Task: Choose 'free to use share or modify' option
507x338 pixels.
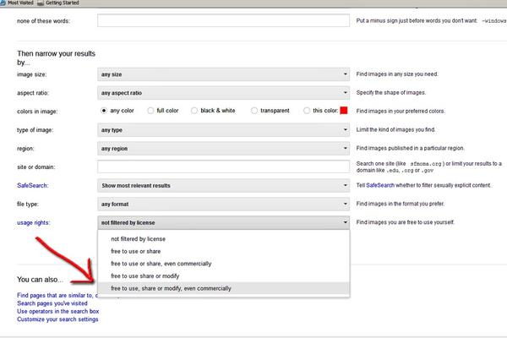Action: [x=223, y=276]
